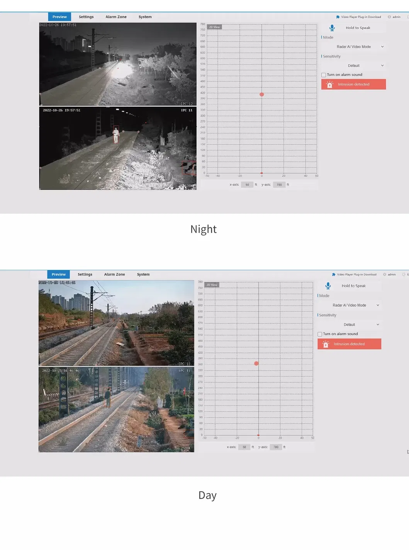This screenshot has width=409, height=550.
Task: Enable alarm sound checkbox in Night panel
Action: [x=324, y=75]
